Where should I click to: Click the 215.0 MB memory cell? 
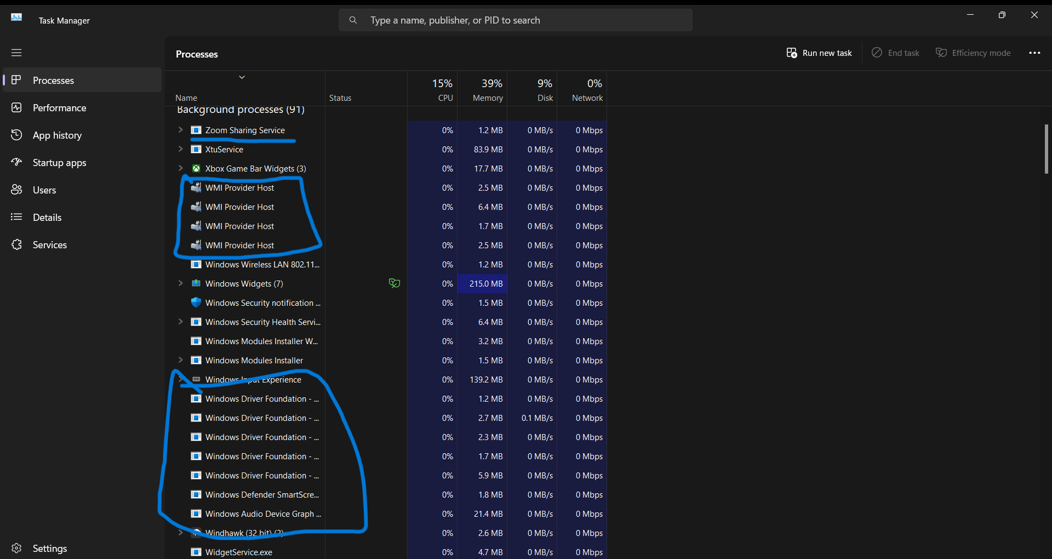point(482,283)
